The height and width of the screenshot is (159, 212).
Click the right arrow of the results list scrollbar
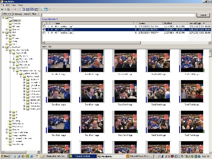point(210,43)
